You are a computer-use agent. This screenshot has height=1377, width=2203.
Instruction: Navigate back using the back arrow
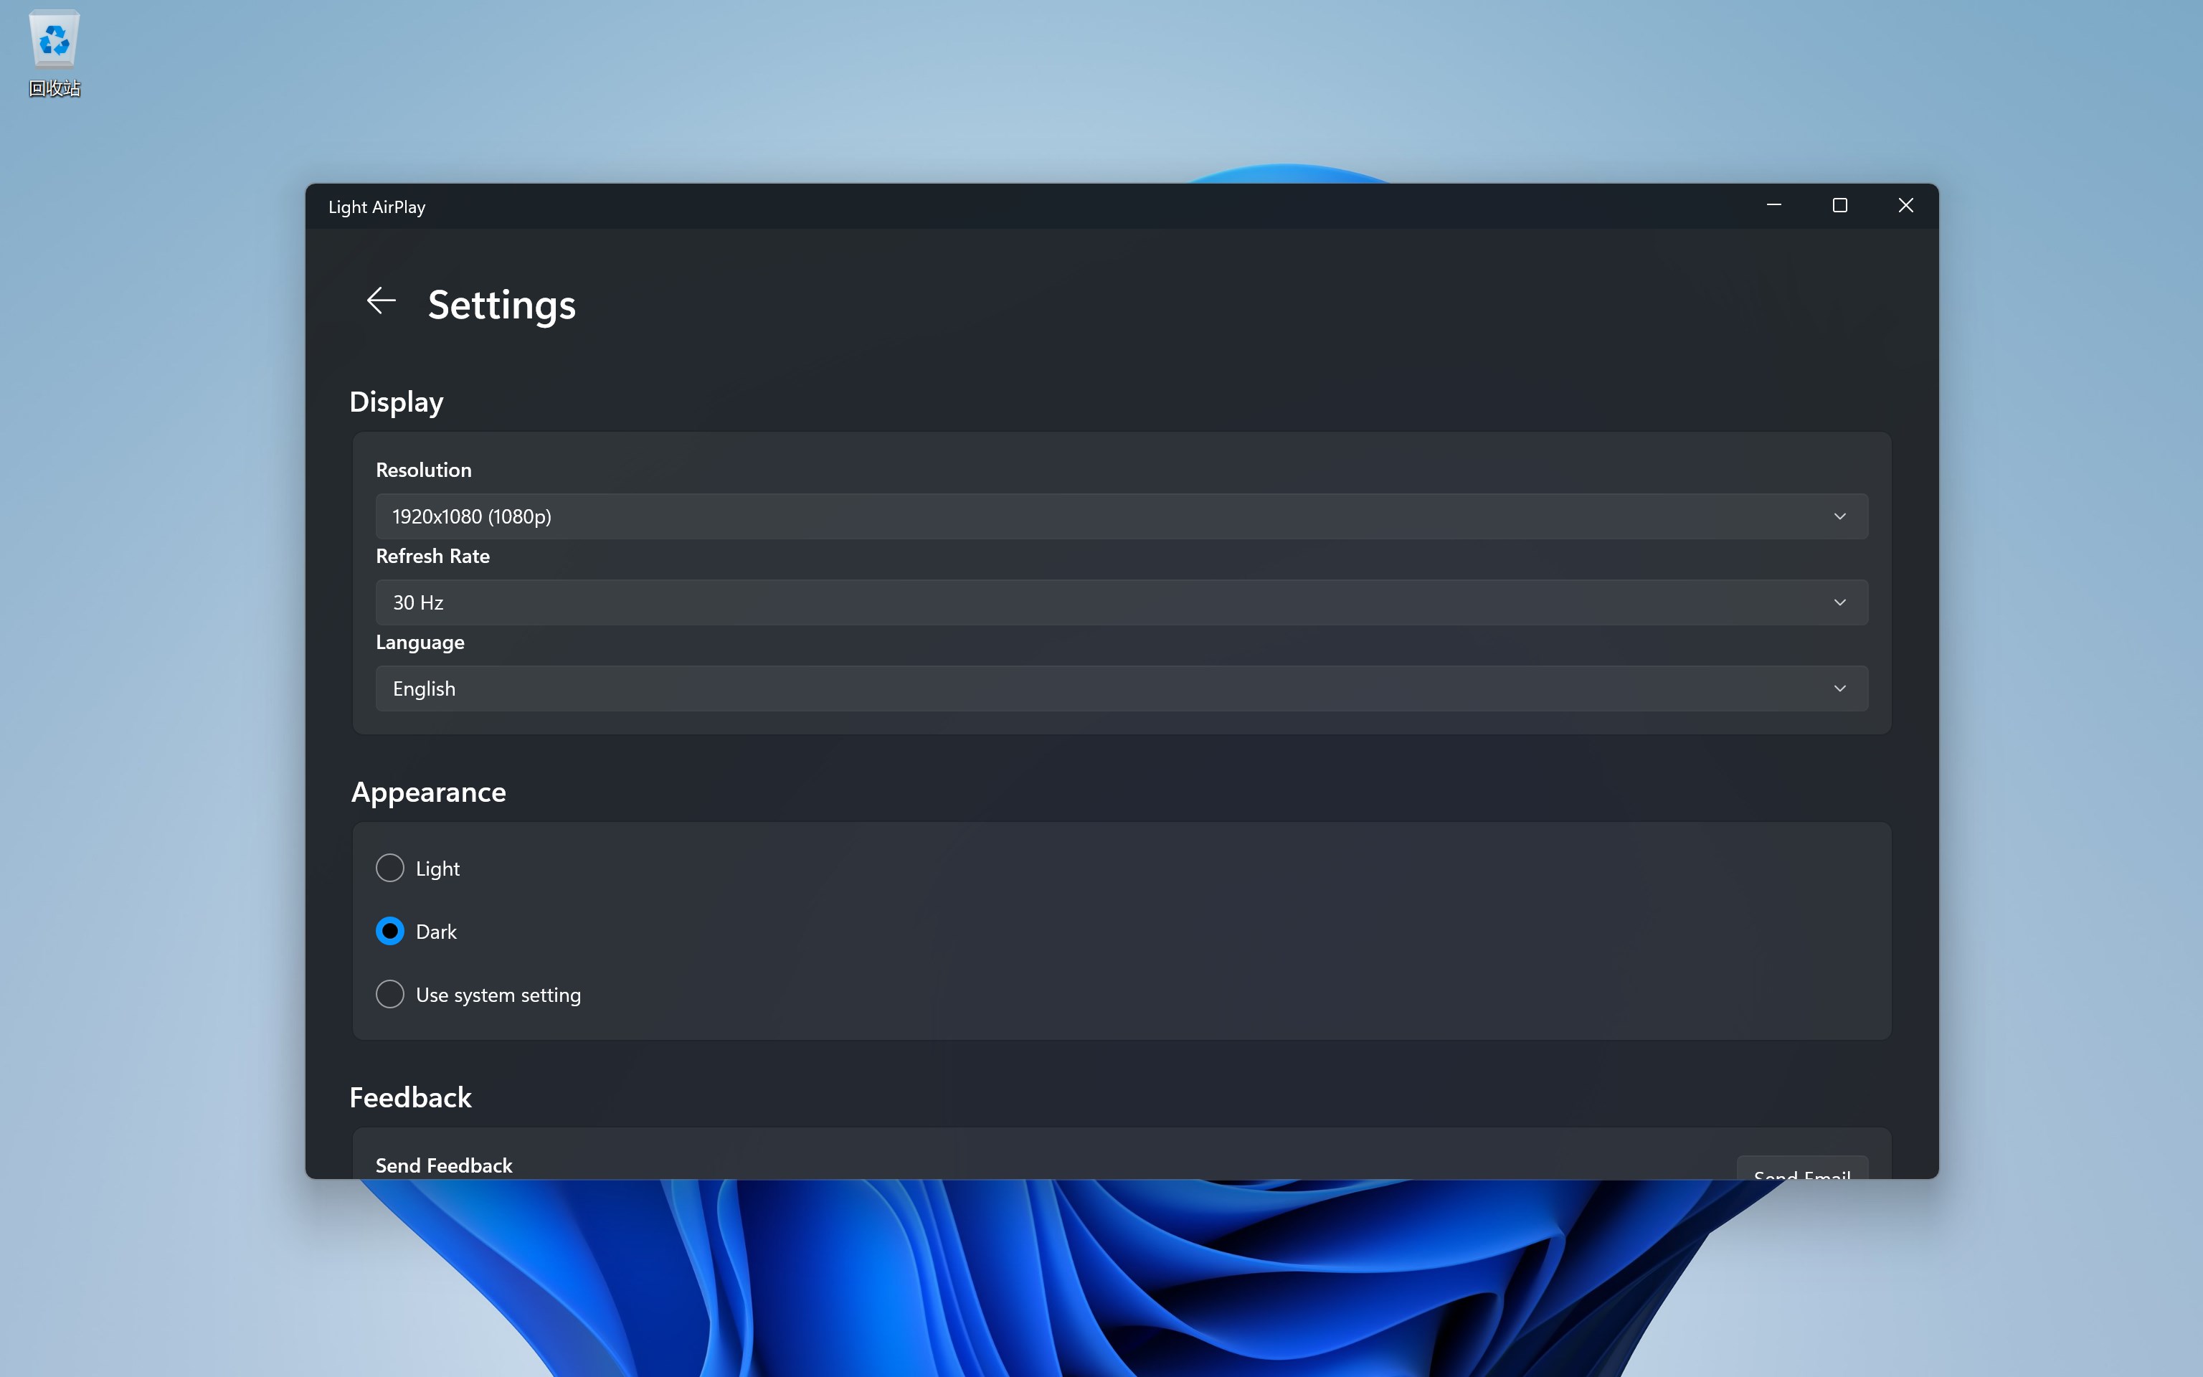379,301
